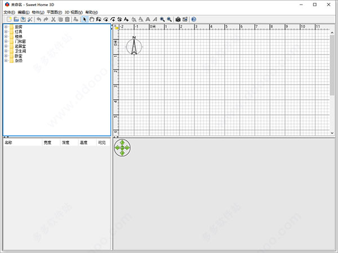Save the current home icon
Image resolution: width=338 pixels, height=253 pixels.
[23, 19]
